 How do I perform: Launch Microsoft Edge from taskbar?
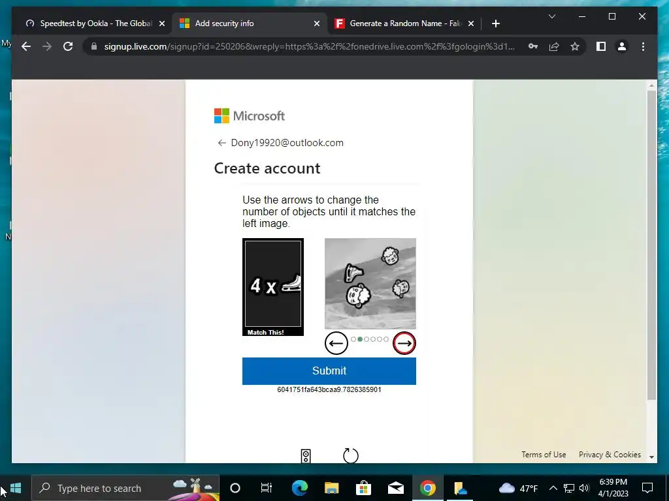[299, 488]
